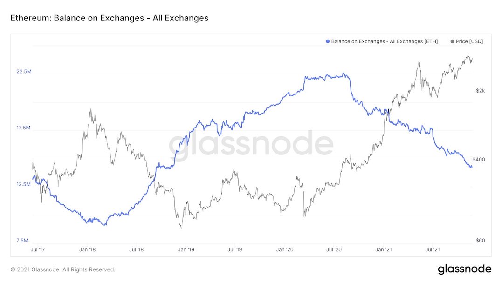This screenshot has height=282, width=502.
Task: Click the Jul '21 time axis marker
Action: (x=433, y=250)
